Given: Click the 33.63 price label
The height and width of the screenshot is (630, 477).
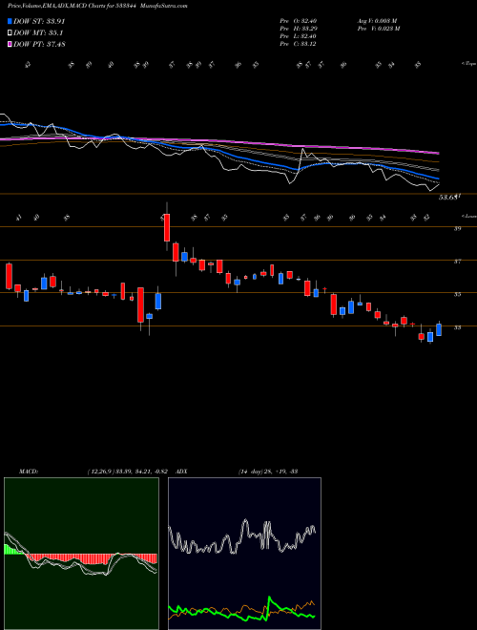Looking at the screenshot, I should [x=449, y=198].
